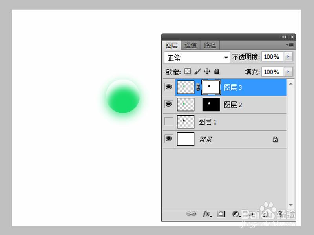Select the 图层 3 layer thumbnail
Viewport: 314px width, 235px height.
[x=186, y=87]
